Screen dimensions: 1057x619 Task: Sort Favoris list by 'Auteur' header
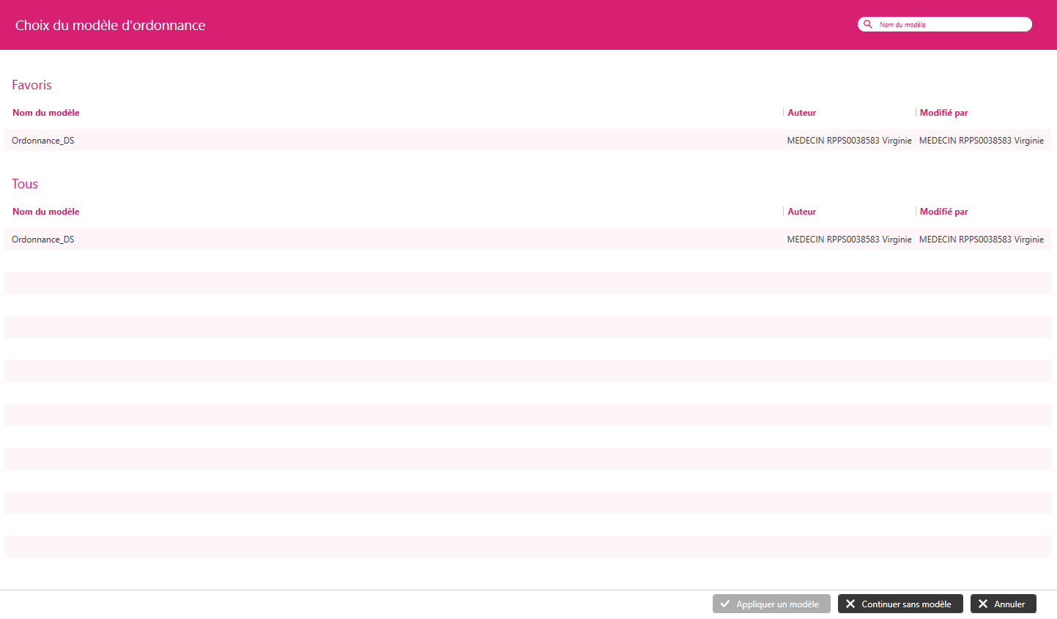(x=801, y=113)
